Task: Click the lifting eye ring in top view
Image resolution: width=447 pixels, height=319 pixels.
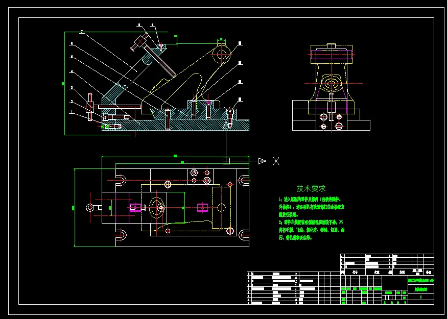Action: [90, 208]
